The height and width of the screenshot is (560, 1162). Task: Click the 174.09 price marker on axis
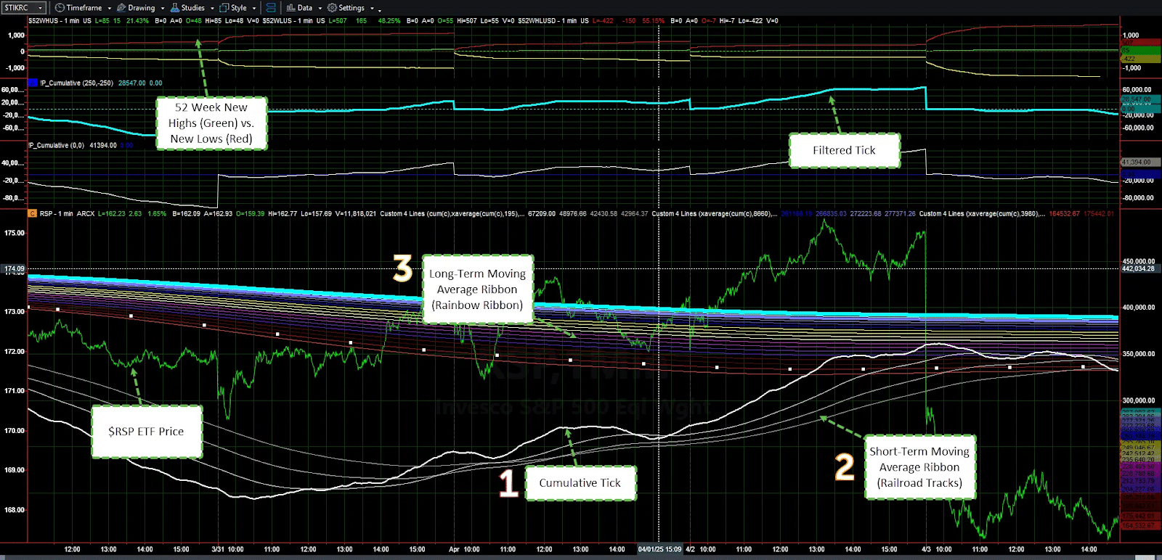[14, 269]
